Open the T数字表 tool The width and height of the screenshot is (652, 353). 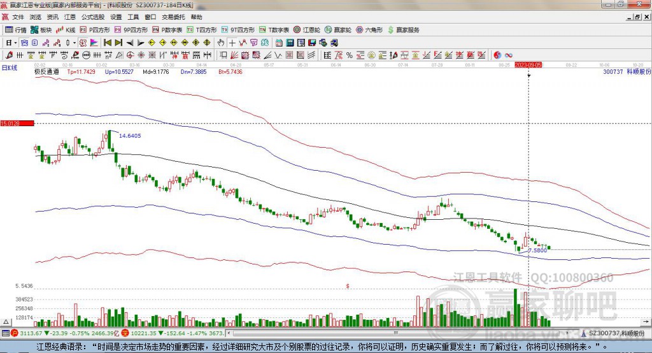(x=274, y=30)
